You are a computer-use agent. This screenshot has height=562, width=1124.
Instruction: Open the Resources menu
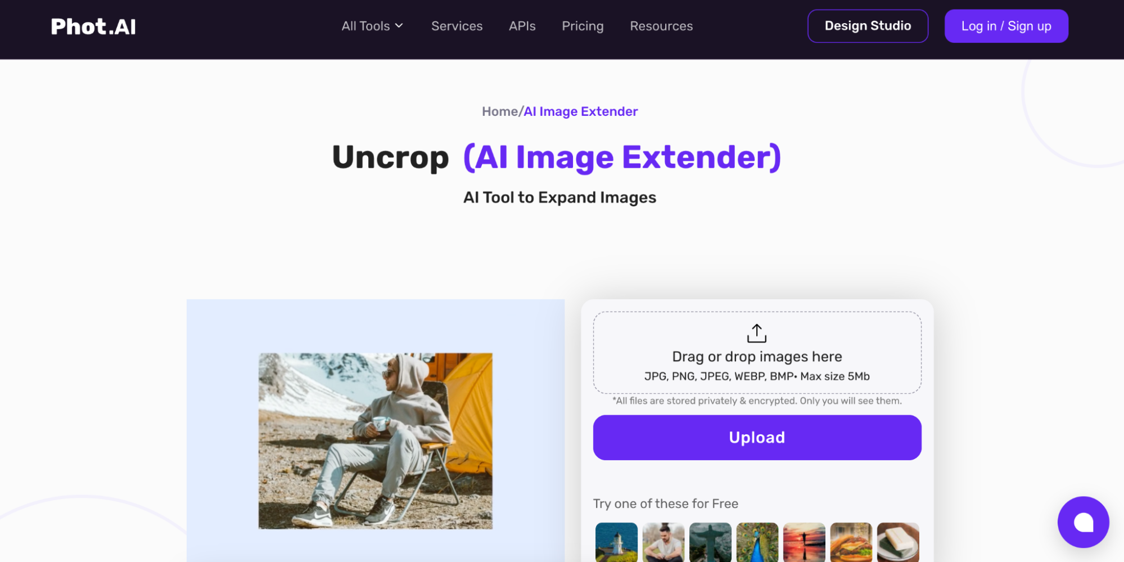pos(661,26)
